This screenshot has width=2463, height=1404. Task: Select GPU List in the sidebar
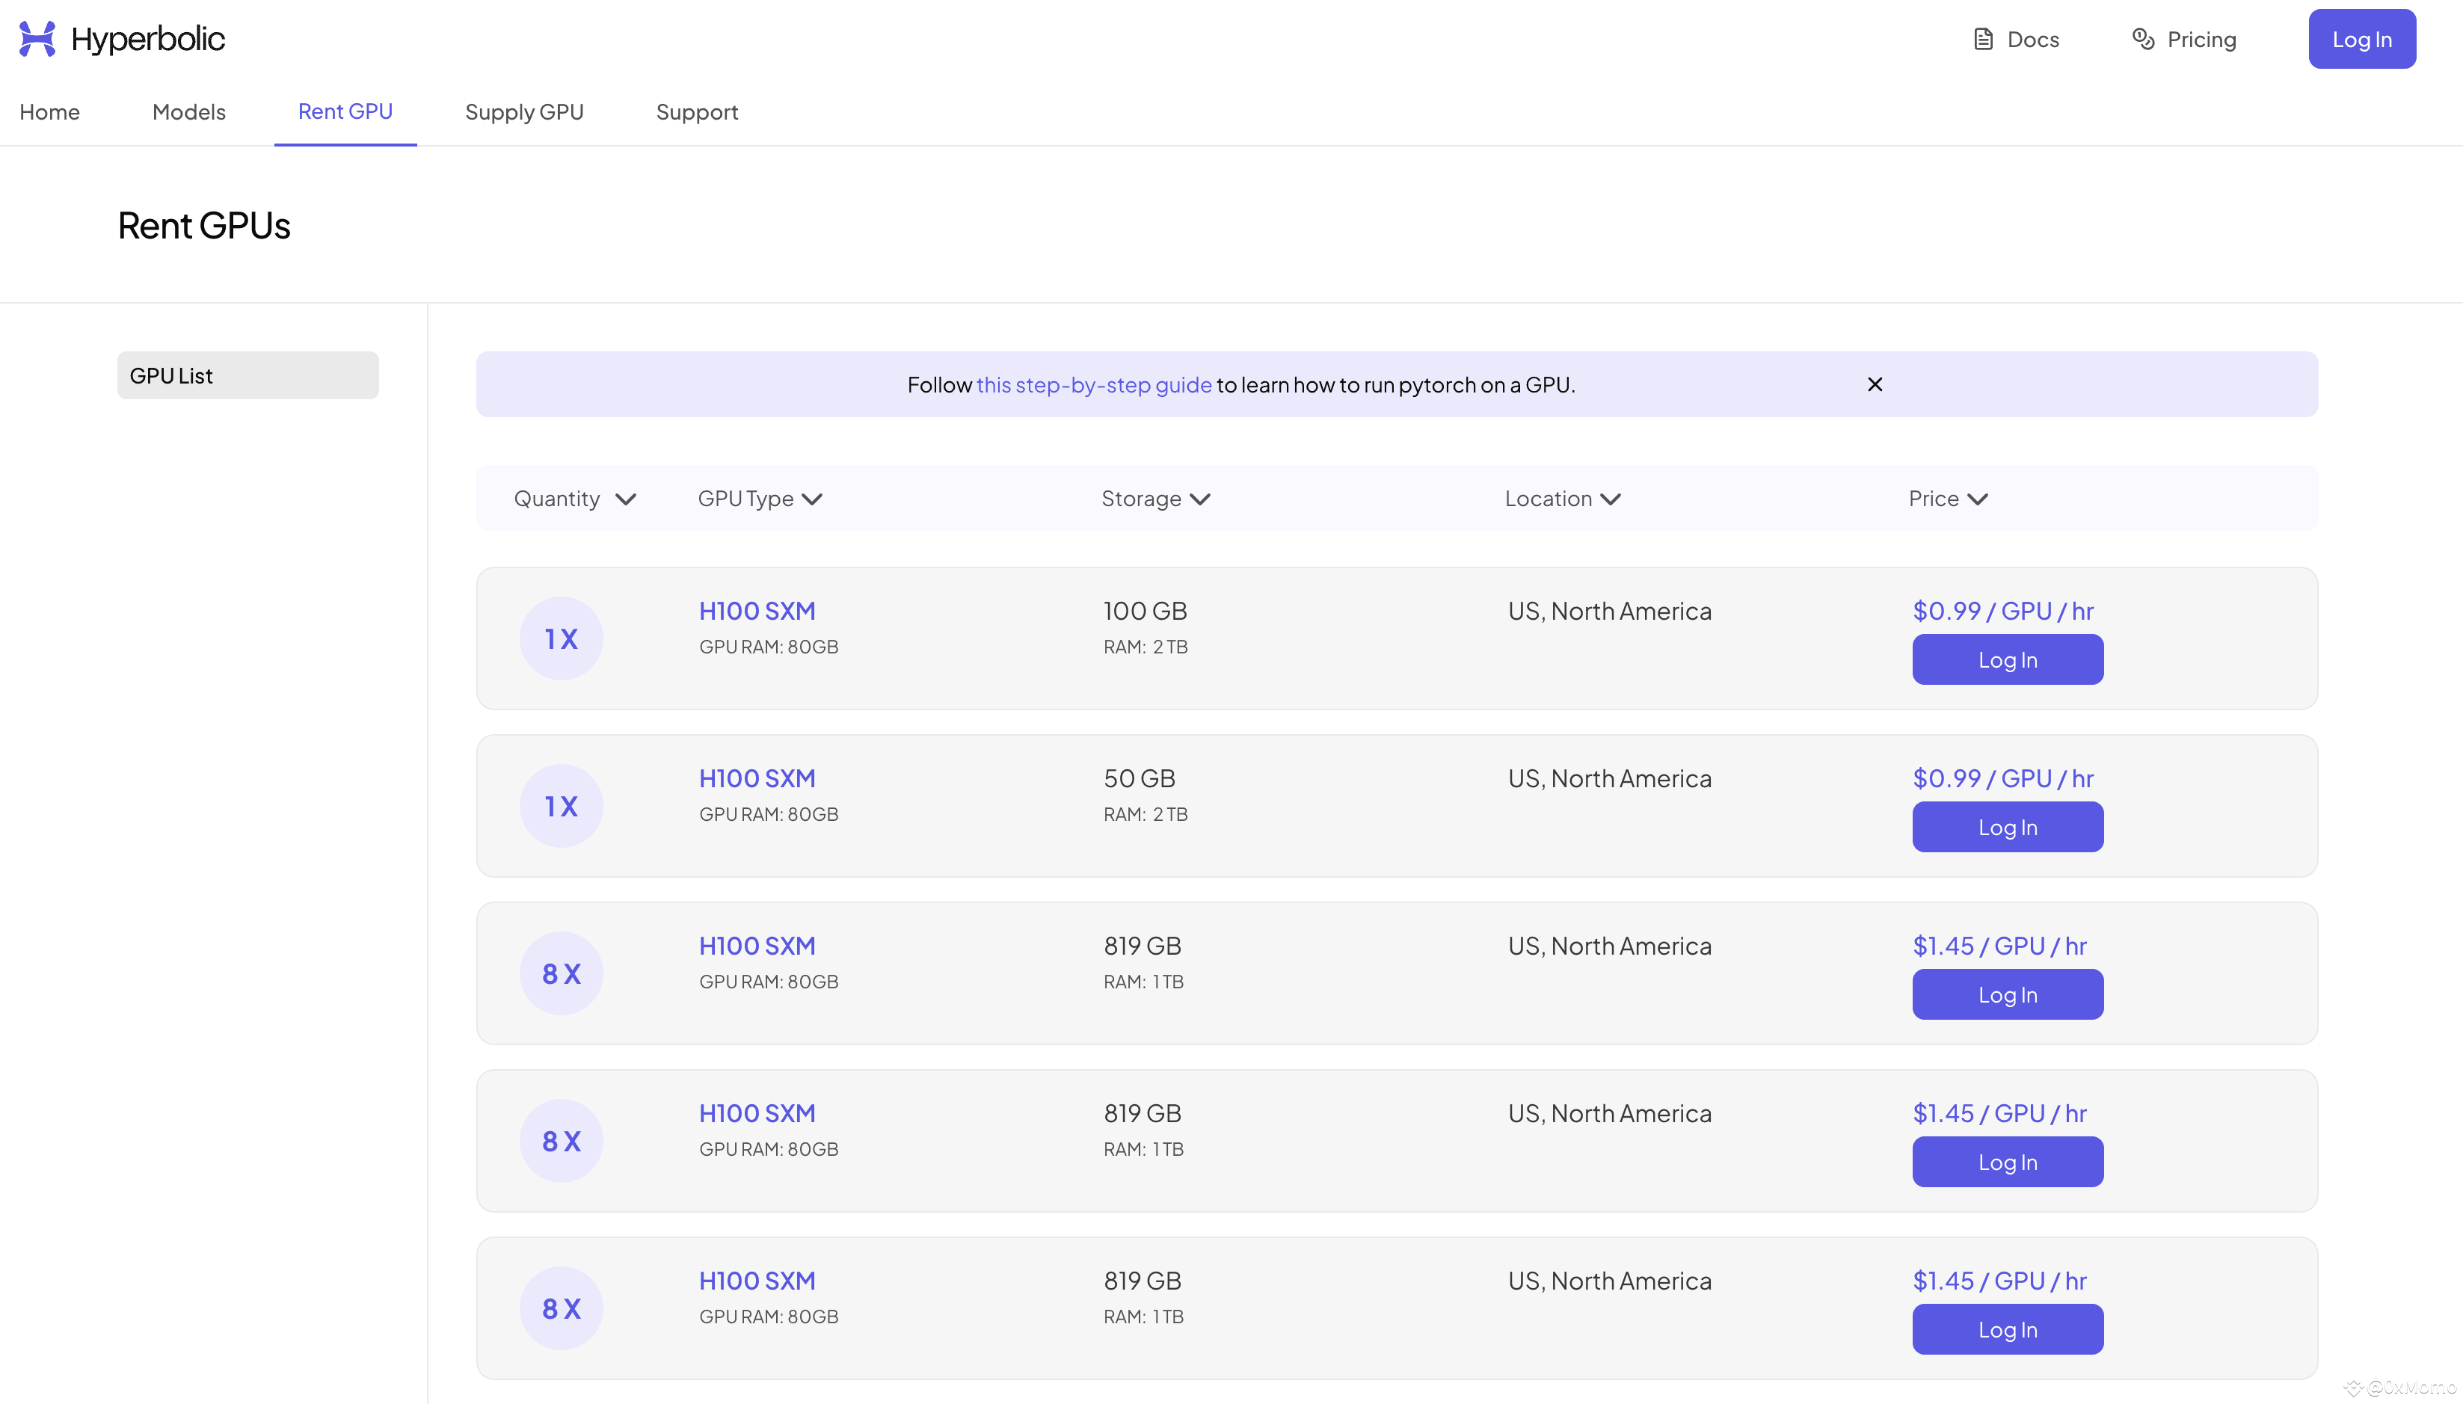(x=247, y=375)
